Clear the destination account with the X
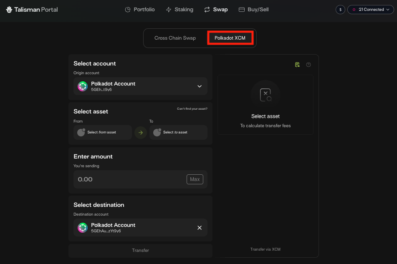Image resolution: width=397 pixels, height=264 pixels. pos(200,228)
